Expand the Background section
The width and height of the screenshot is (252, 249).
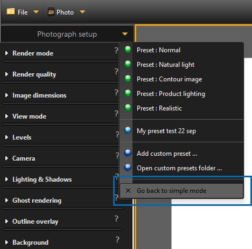tap(6, 243)
